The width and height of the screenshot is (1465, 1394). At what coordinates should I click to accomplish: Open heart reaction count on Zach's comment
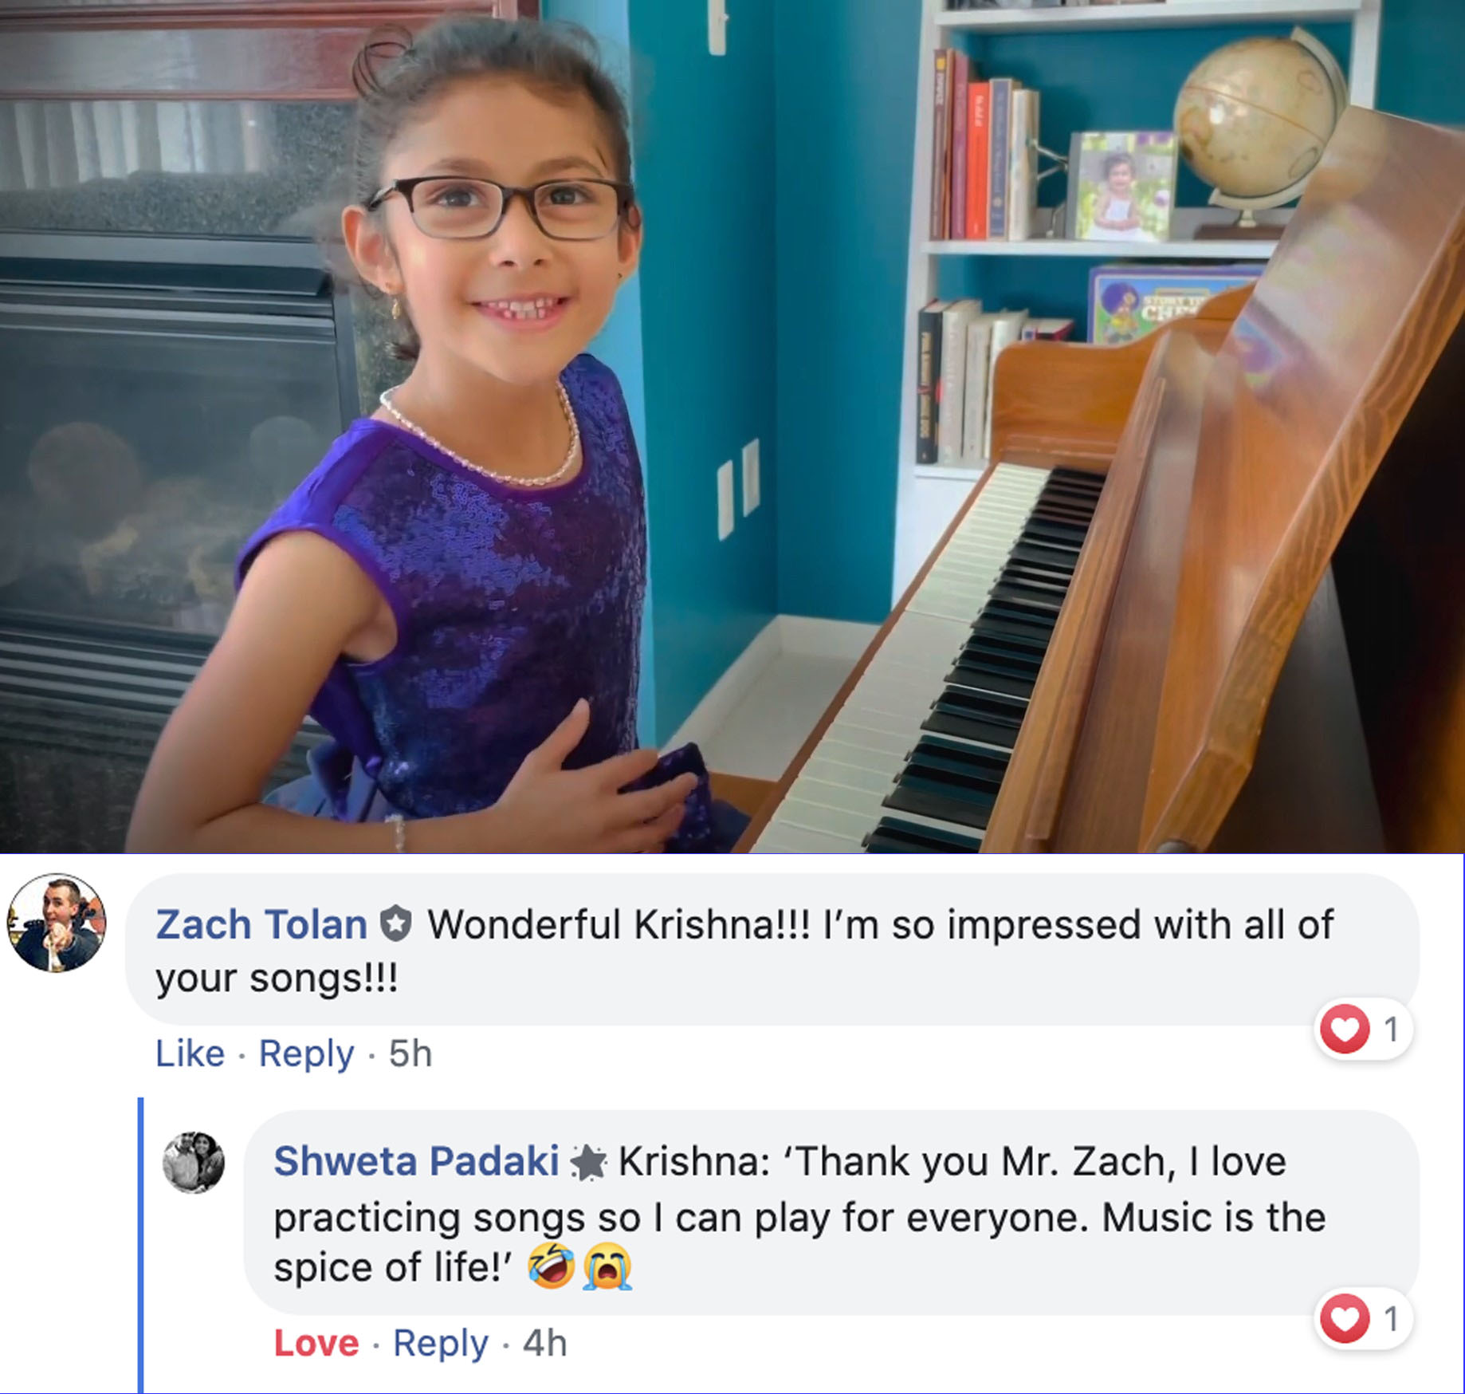pyautogui.click(x=1362, y=1029)
